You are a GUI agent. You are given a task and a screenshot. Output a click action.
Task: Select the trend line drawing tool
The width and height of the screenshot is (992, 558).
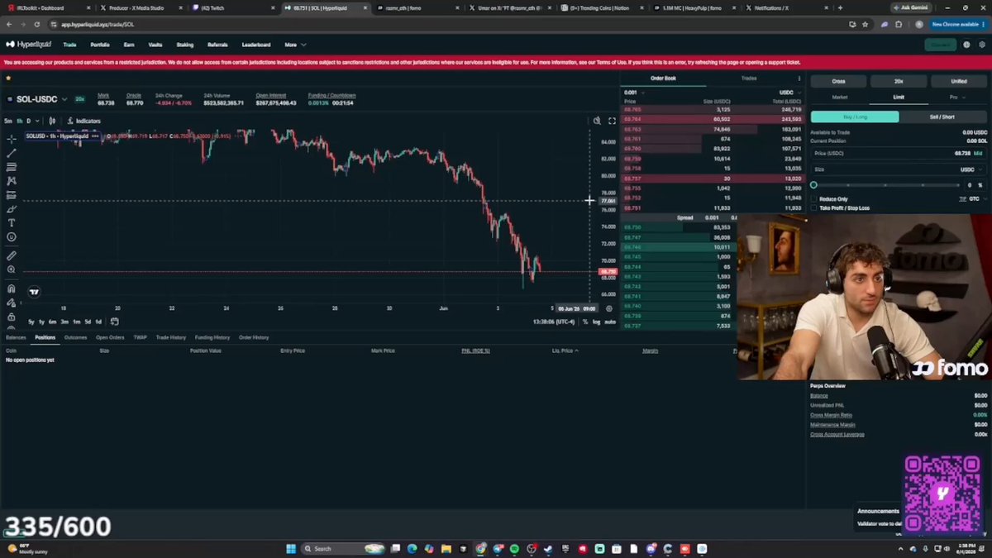[x=12, y=153]
